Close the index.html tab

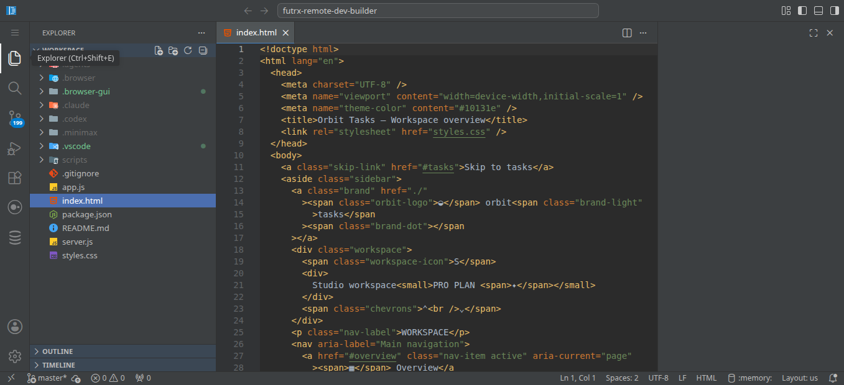click(285, 33)
